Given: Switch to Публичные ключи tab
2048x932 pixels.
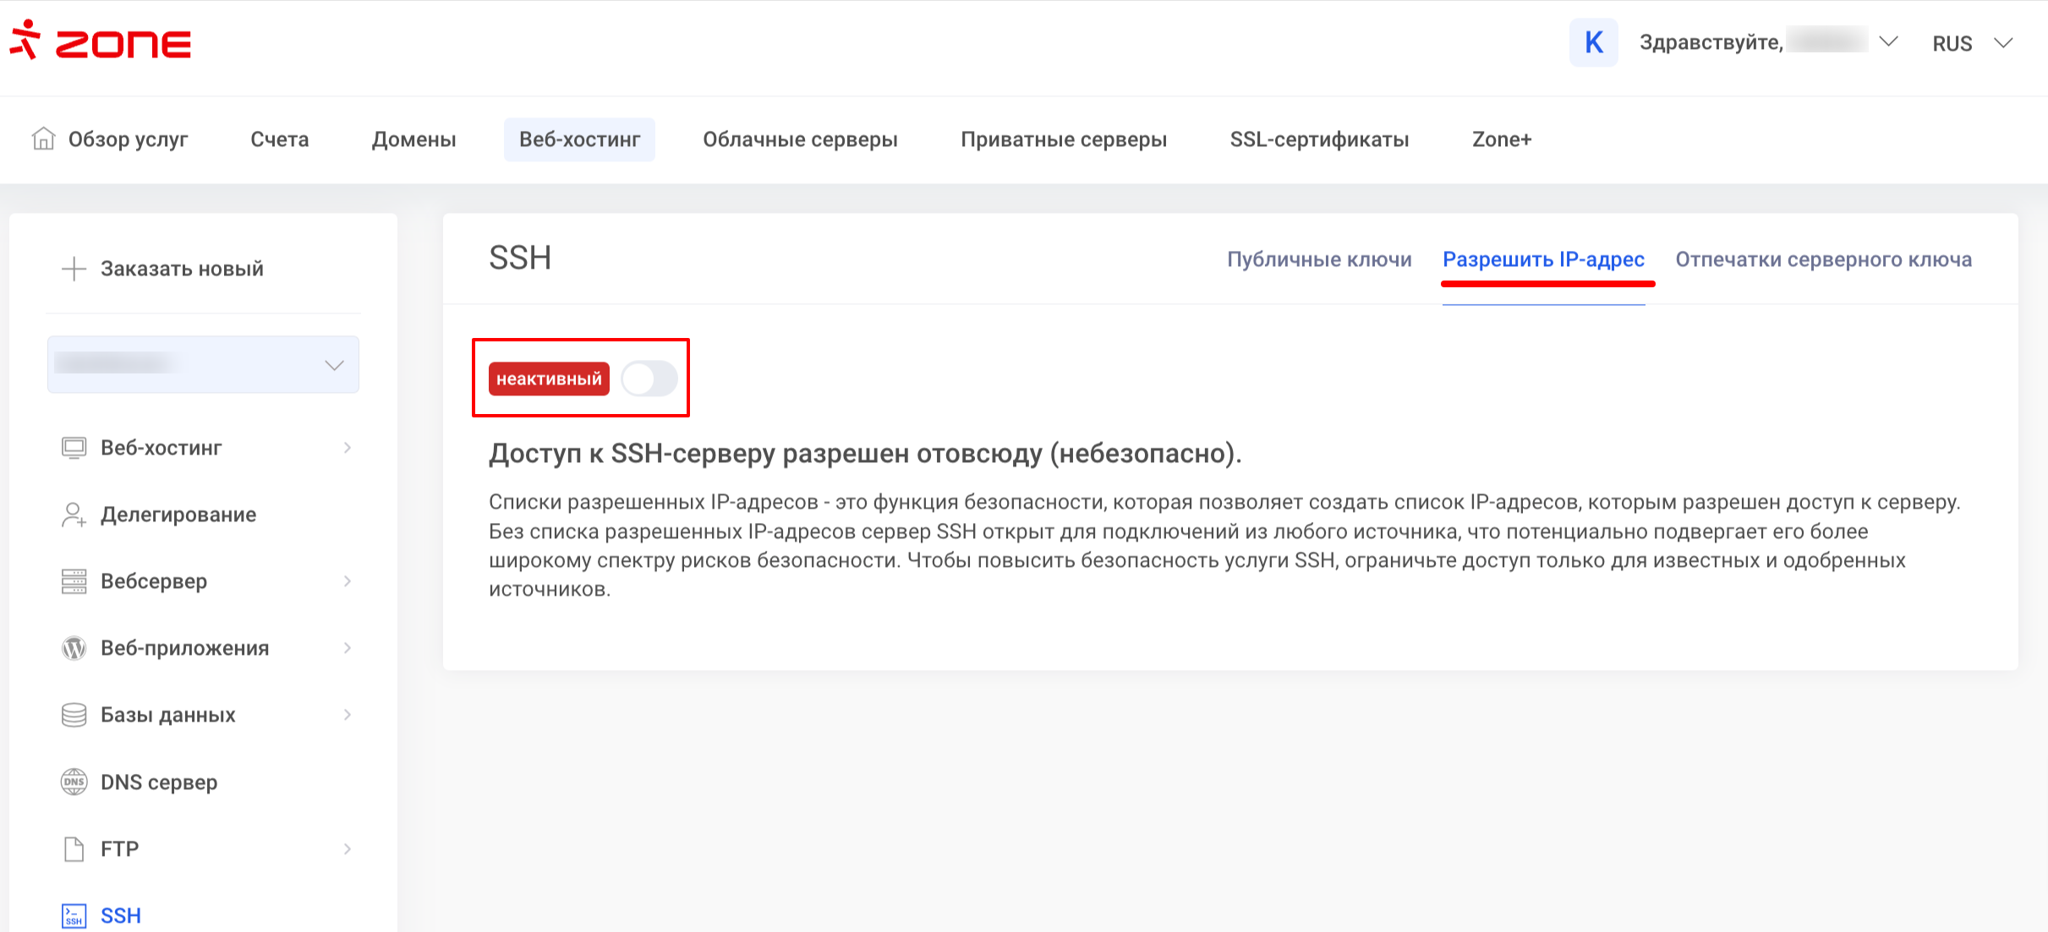Looking at the screenshot, I should click(1319, 259).
